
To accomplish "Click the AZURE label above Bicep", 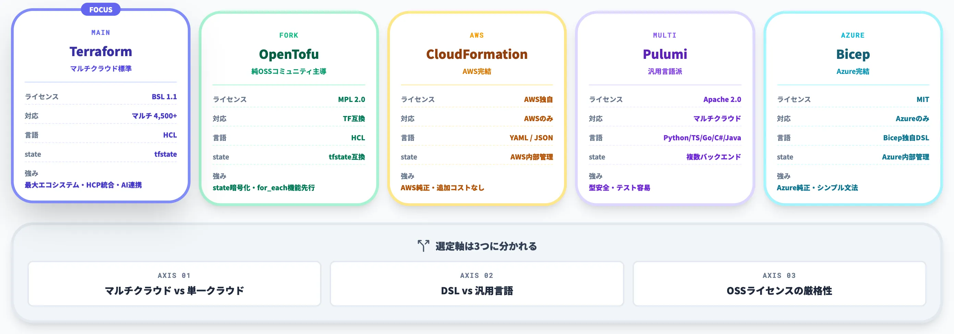I will [x=853, y=35].
